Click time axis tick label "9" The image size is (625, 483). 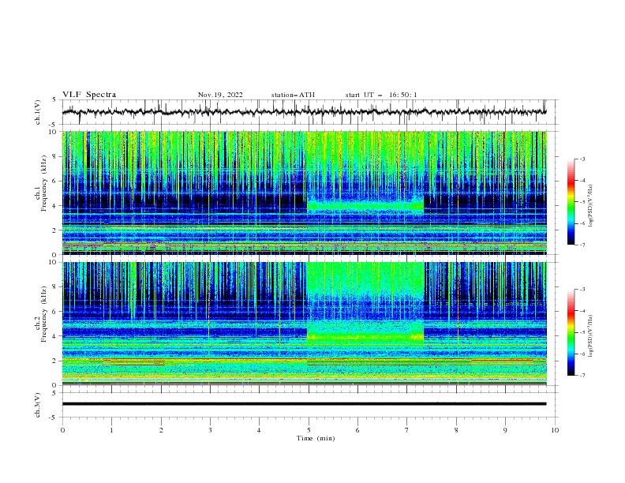point(505,430)
